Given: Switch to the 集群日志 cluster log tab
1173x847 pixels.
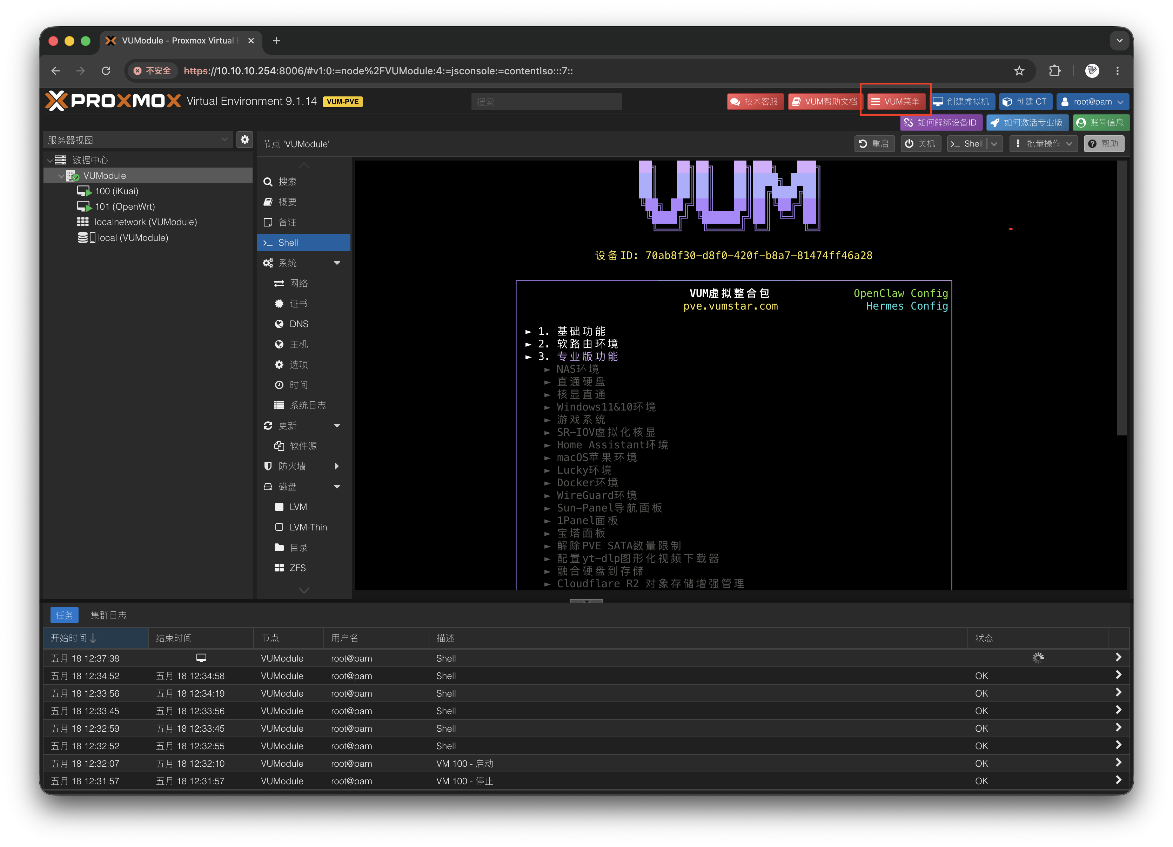Looking at the screenshot, I should [x=109, y=615].
